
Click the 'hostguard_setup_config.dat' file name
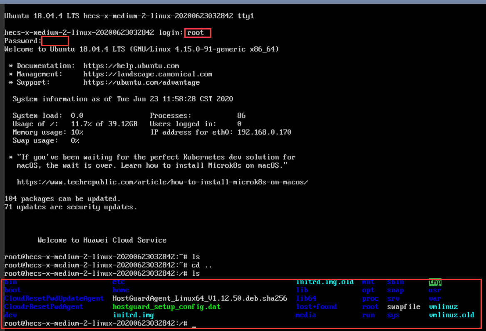pyautogui.click(x=166, y=307)
